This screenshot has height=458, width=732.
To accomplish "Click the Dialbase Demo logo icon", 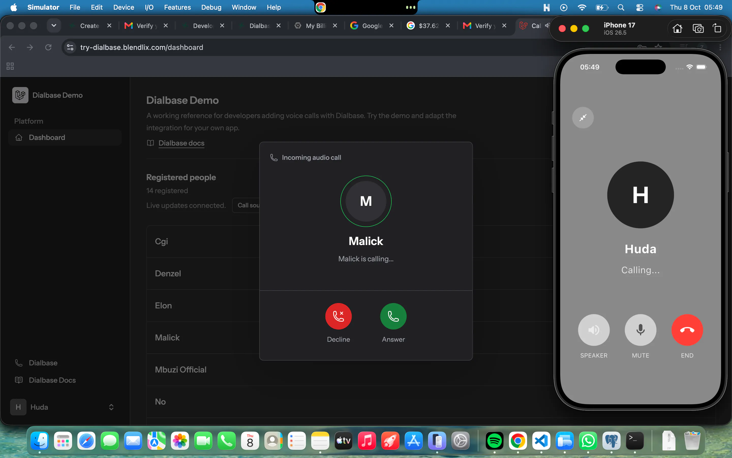I will click(x=20, y=95).
